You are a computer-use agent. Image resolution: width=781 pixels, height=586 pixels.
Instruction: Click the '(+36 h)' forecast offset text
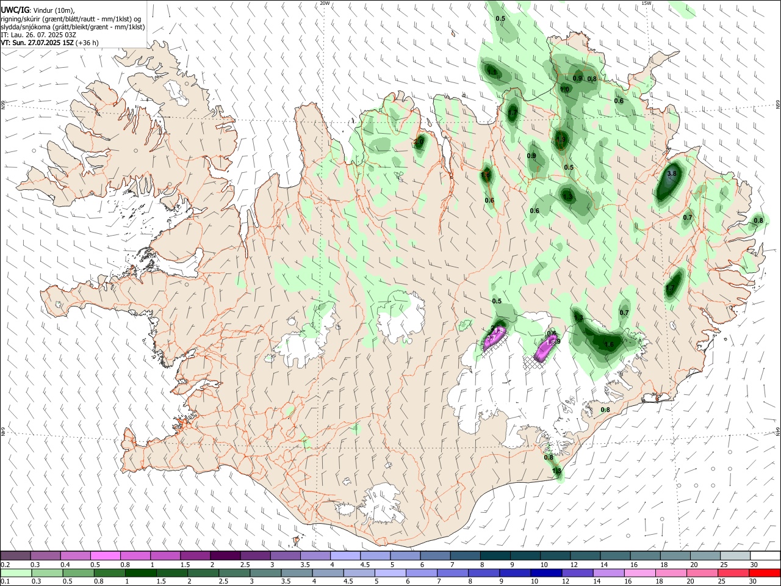[88, 43]
